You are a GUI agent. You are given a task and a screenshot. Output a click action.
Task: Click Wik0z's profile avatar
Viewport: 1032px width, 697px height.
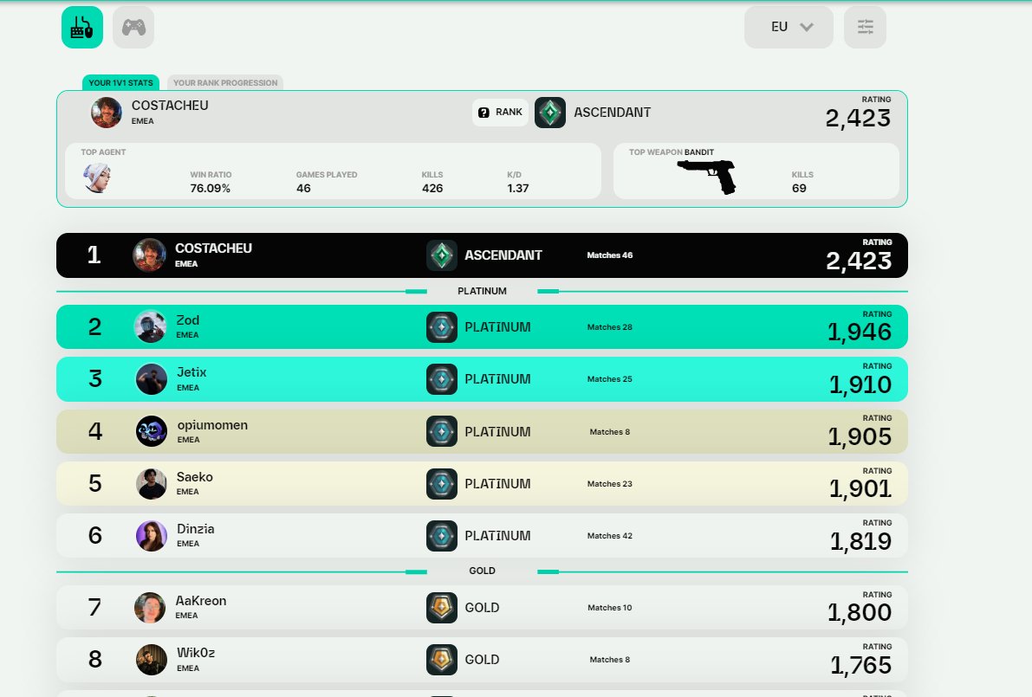(x=152, y=660)
